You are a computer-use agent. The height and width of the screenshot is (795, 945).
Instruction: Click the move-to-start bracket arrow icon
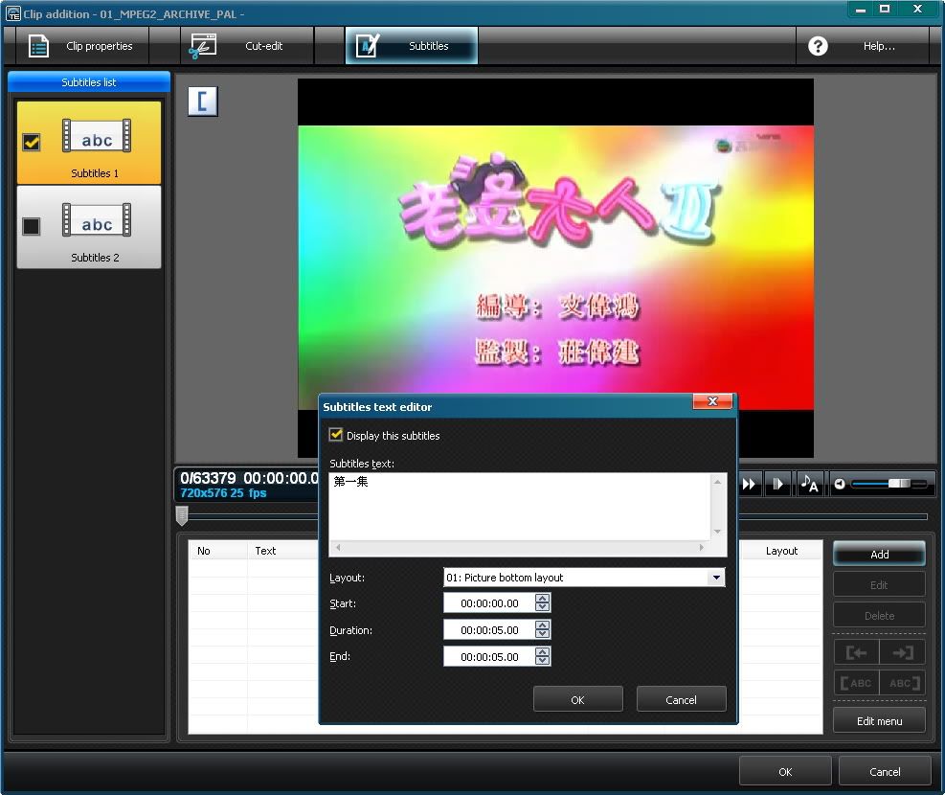856,652
